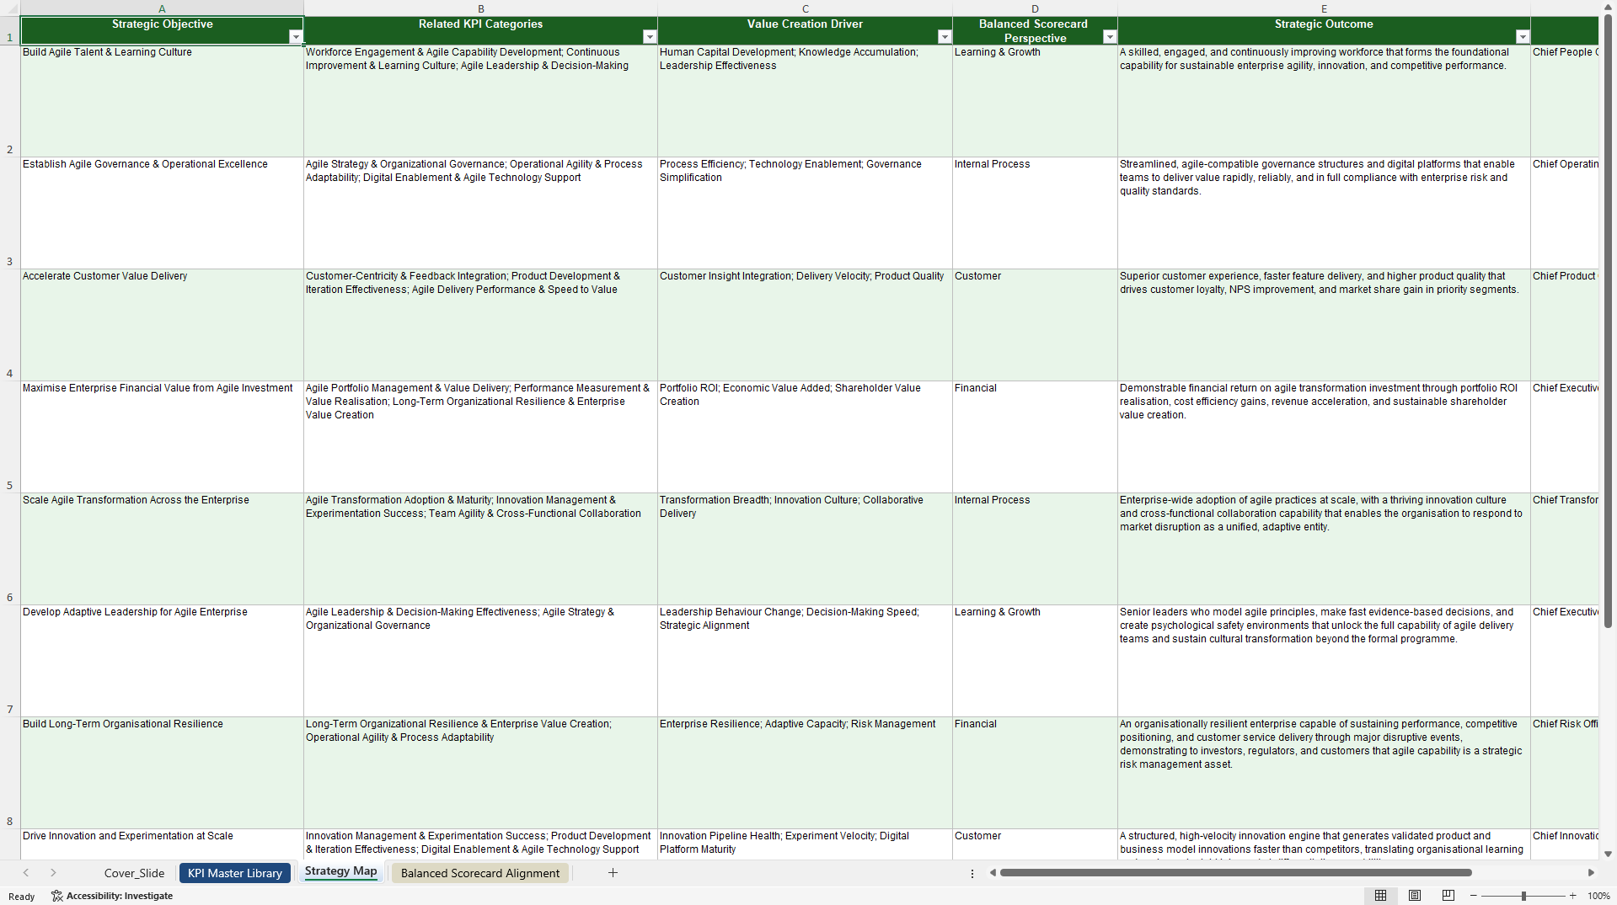This screenshot has height=905, width=1617.
Task: Select the Strategy Map sheet tab
Action: coord(340,871)
